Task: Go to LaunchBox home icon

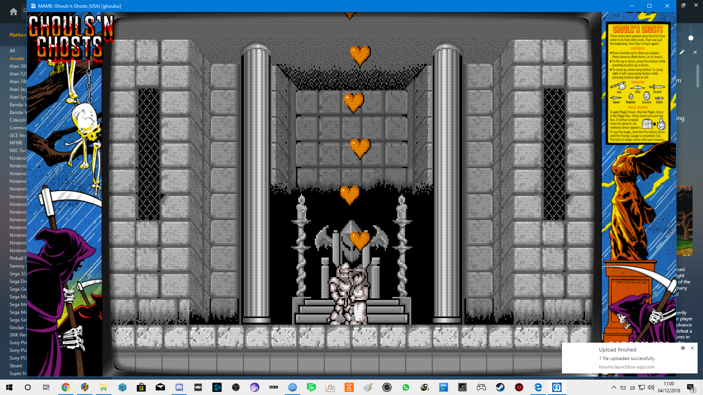Action: [x=13, y=12]
